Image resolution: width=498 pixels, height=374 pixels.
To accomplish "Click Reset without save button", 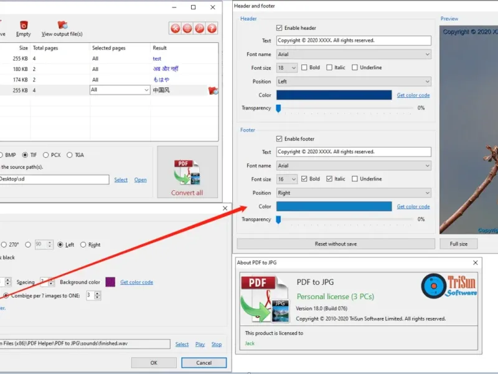I will coord(336,244).
